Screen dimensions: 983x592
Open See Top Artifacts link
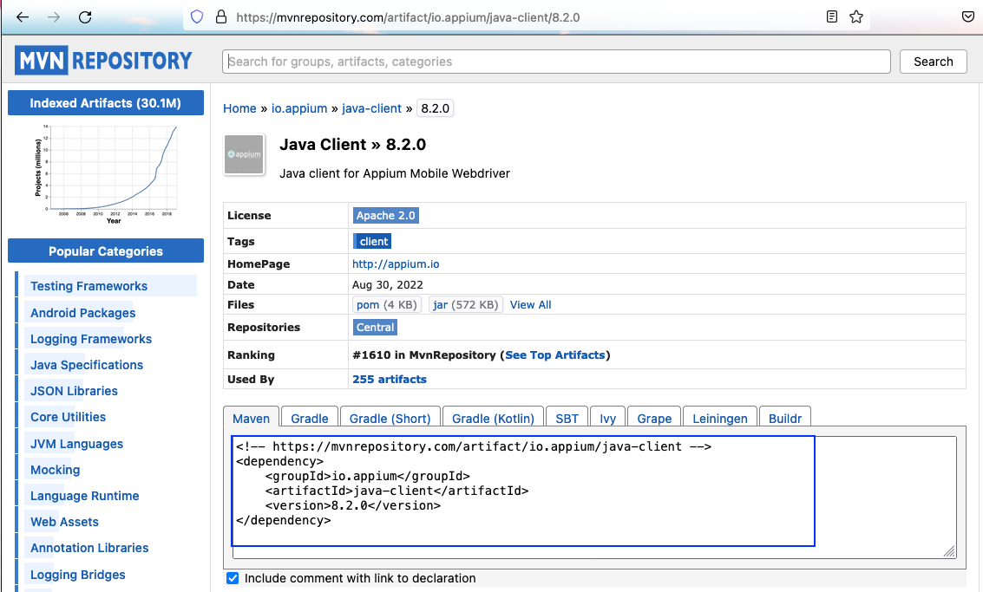pyautogui.click(x=554, y=355)
